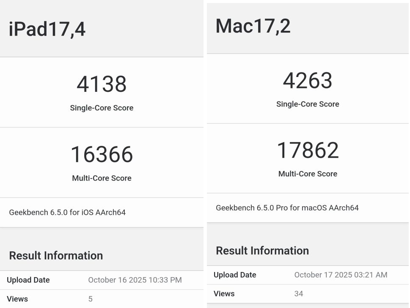Screen dimensions: 410x308
Task: Select the 4138 single-core score
Action: click(x=102, y=84)
